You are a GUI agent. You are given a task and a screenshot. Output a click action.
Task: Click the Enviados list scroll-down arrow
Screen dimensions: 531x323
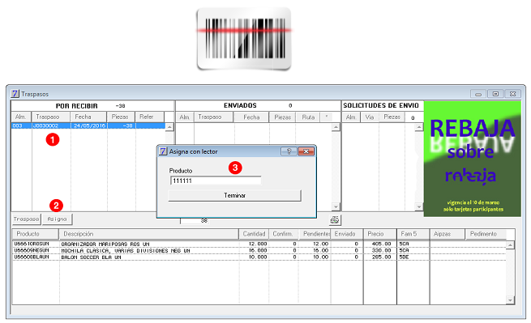pyautogui.click(x=336, y=206)
